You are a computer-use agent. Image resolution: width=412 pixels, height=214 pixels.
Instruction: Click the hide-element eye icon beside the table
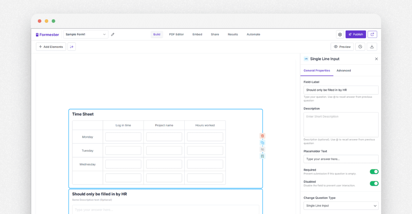262,149
